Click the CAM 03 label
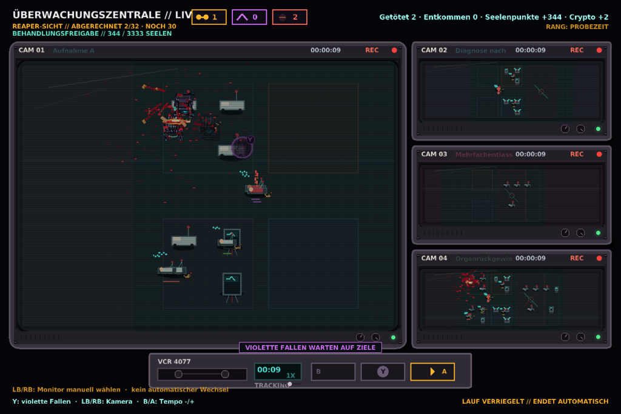This screenshot has height=414, width=621. click(434, 155)
